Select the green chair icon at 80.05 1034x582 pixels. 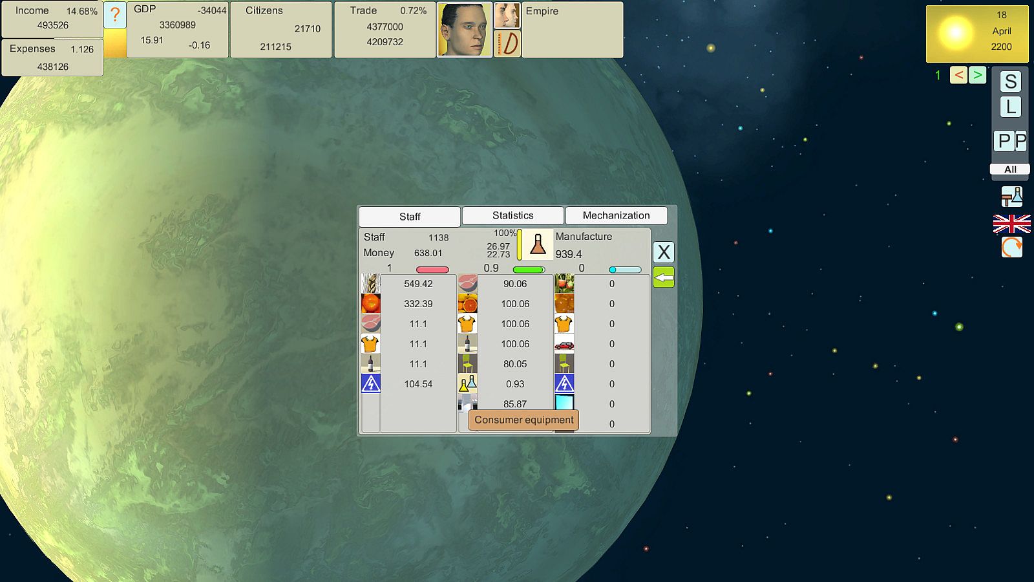coord(468,364)
